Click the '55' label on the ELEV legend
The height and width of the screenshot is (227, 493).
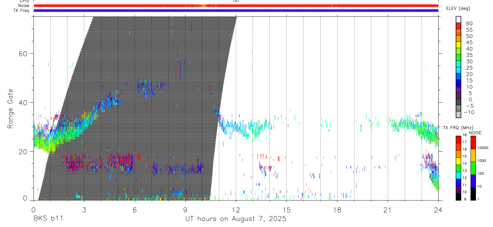(x=469, y=30)
